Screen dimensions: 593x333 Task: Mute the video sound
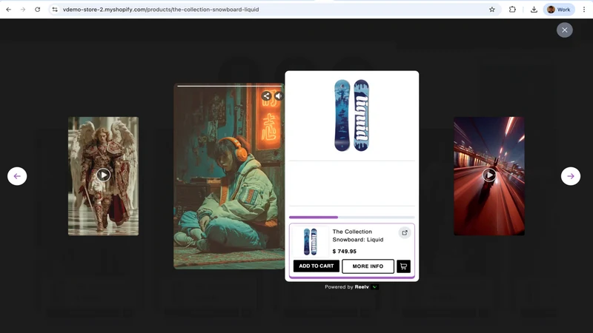[279, 96]
